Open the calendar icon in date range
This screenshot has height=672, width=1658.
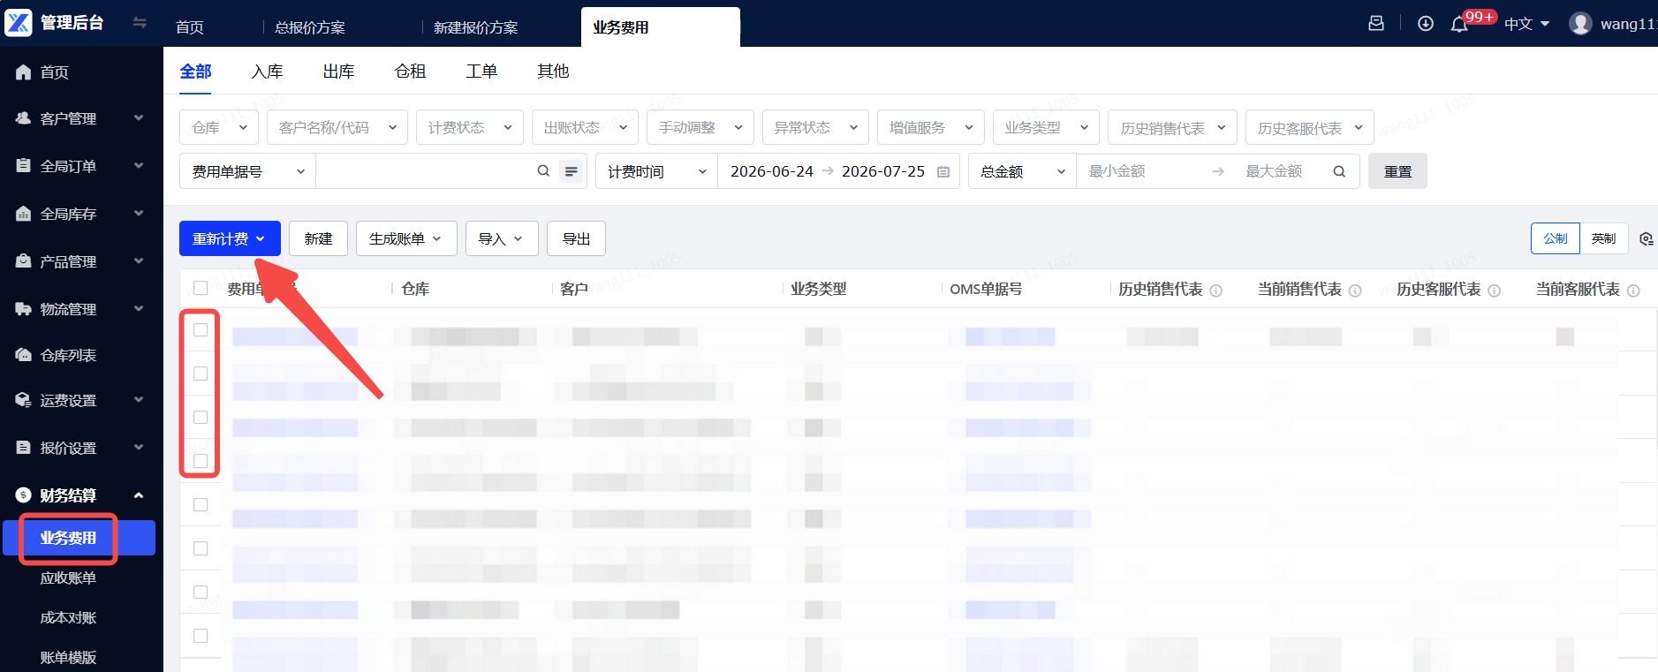pyautogui.click(x=943, y=172)
